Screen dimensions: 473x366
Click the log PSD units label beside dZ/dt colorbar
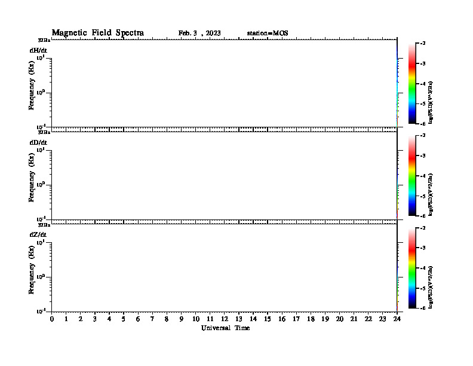431,287
